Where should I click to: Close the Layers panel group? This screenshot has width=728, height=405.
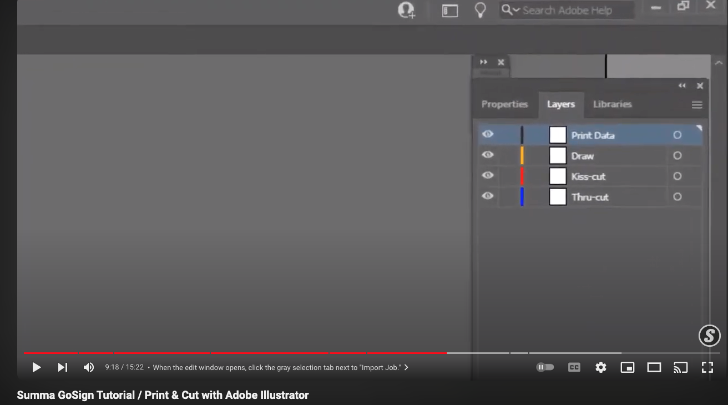pyautogui.click(x=700, y=86)
